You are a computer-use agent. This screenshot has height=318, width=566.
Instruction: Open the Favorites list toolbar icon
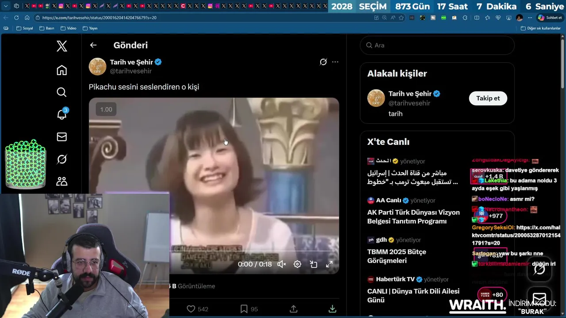(487, 18)
